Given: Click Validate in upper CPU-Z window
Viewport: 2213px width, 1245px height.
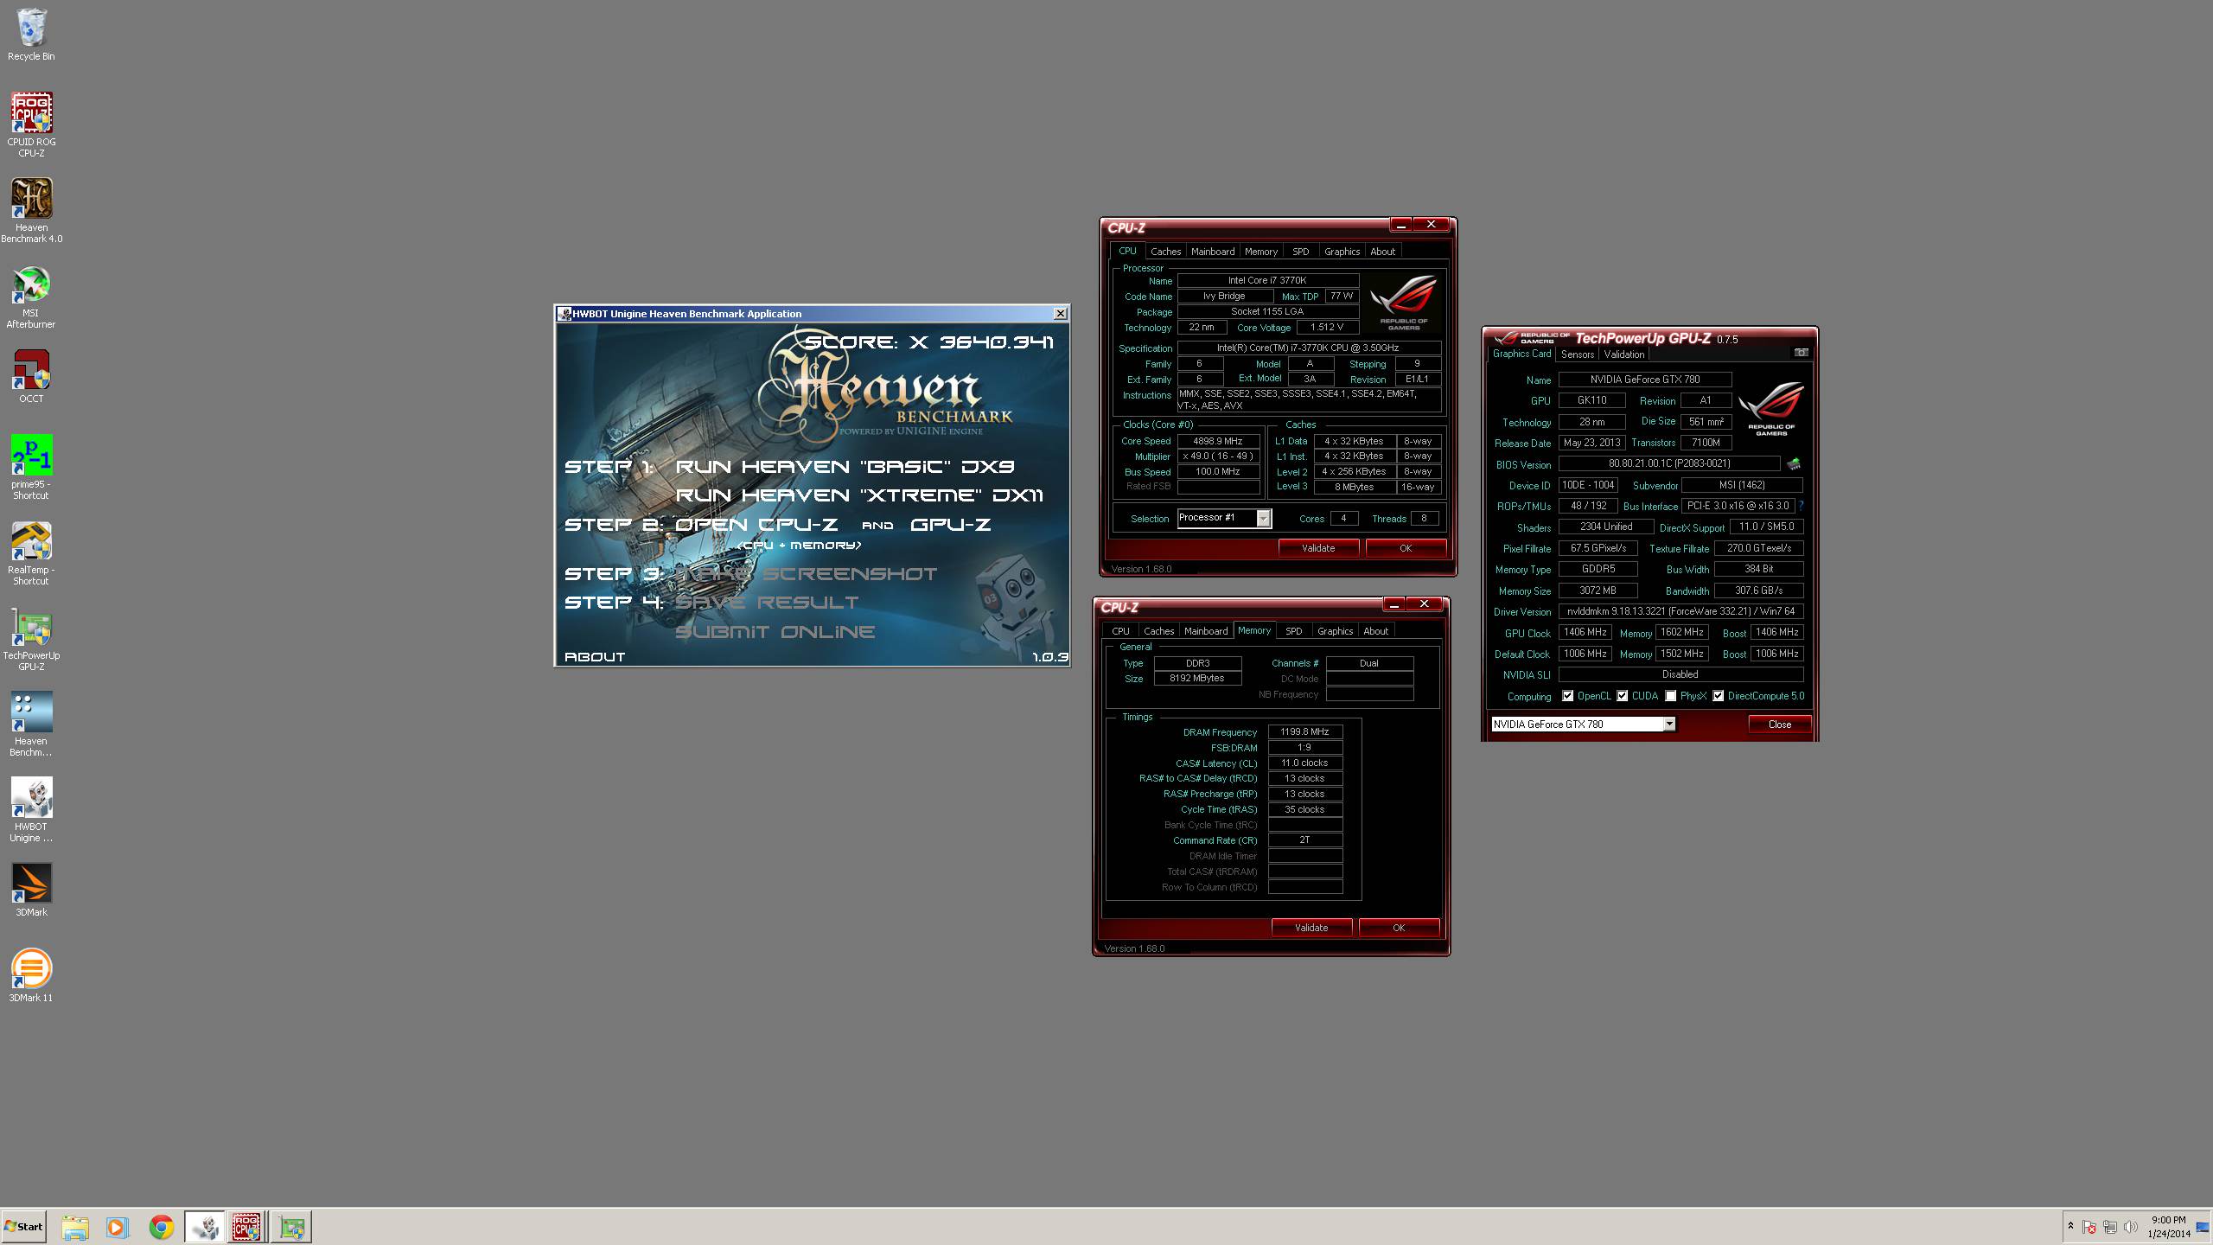Looking at the screenshot, I should [x=1318, y=548].
